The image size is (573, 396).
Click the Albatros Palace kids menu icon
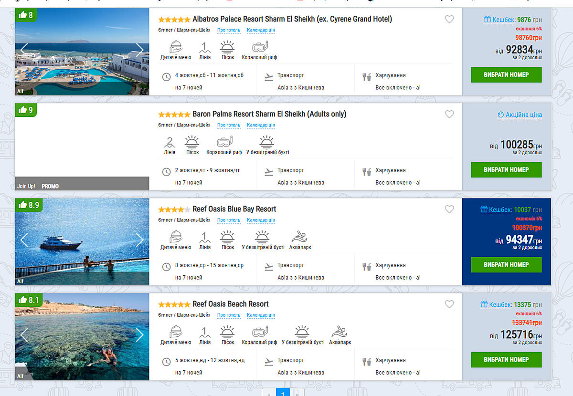pyautogui.click(x=176, y=47)
